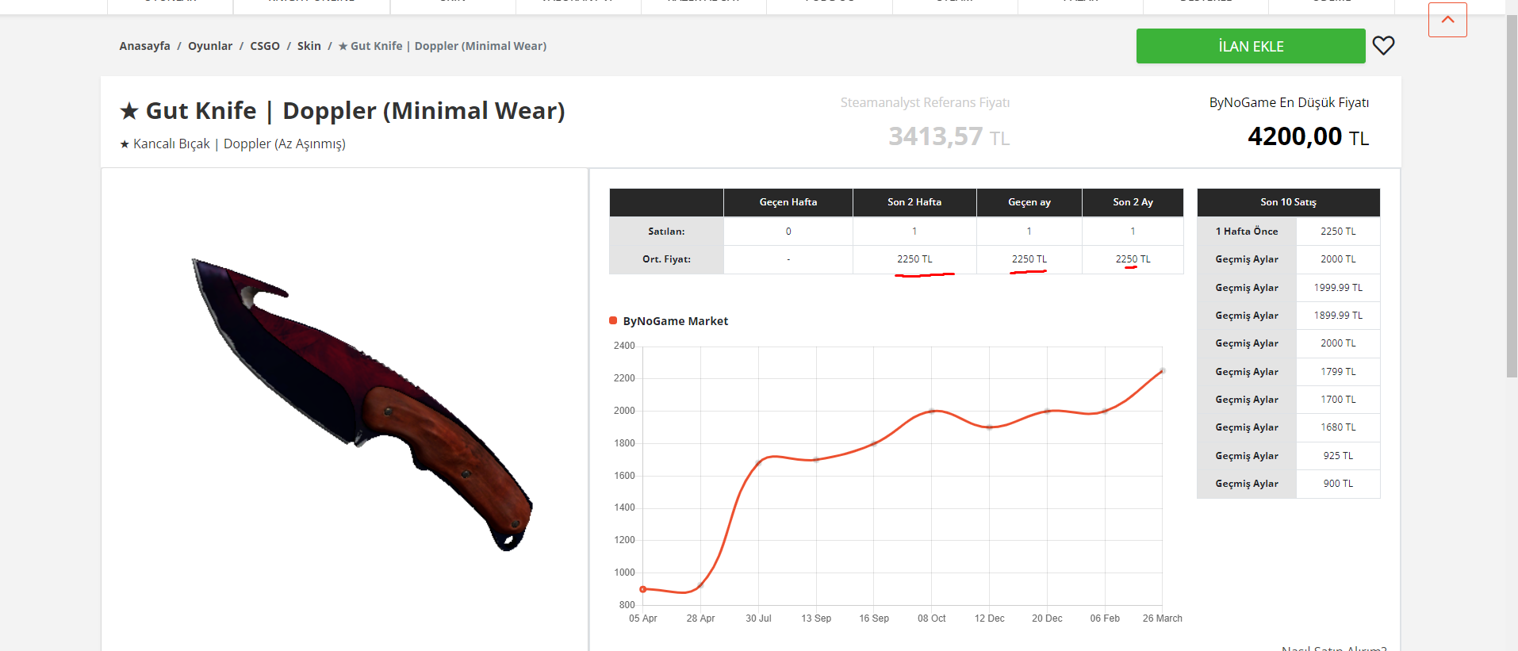Click the chart data point at 26 March

(1162, 370)
